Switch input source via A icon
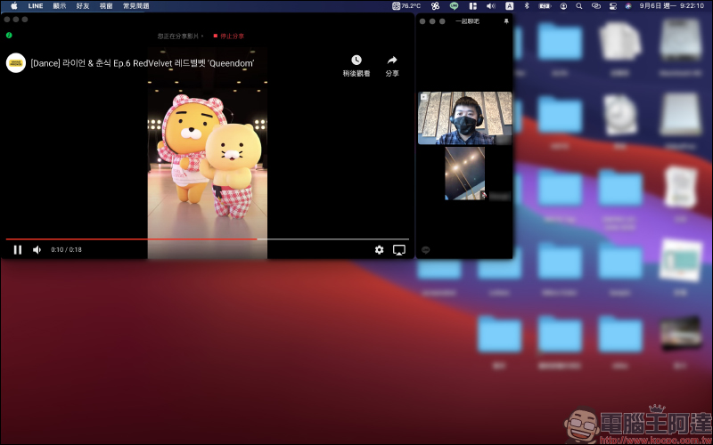Viewport: 713px width, 445px height. point(509,6)
